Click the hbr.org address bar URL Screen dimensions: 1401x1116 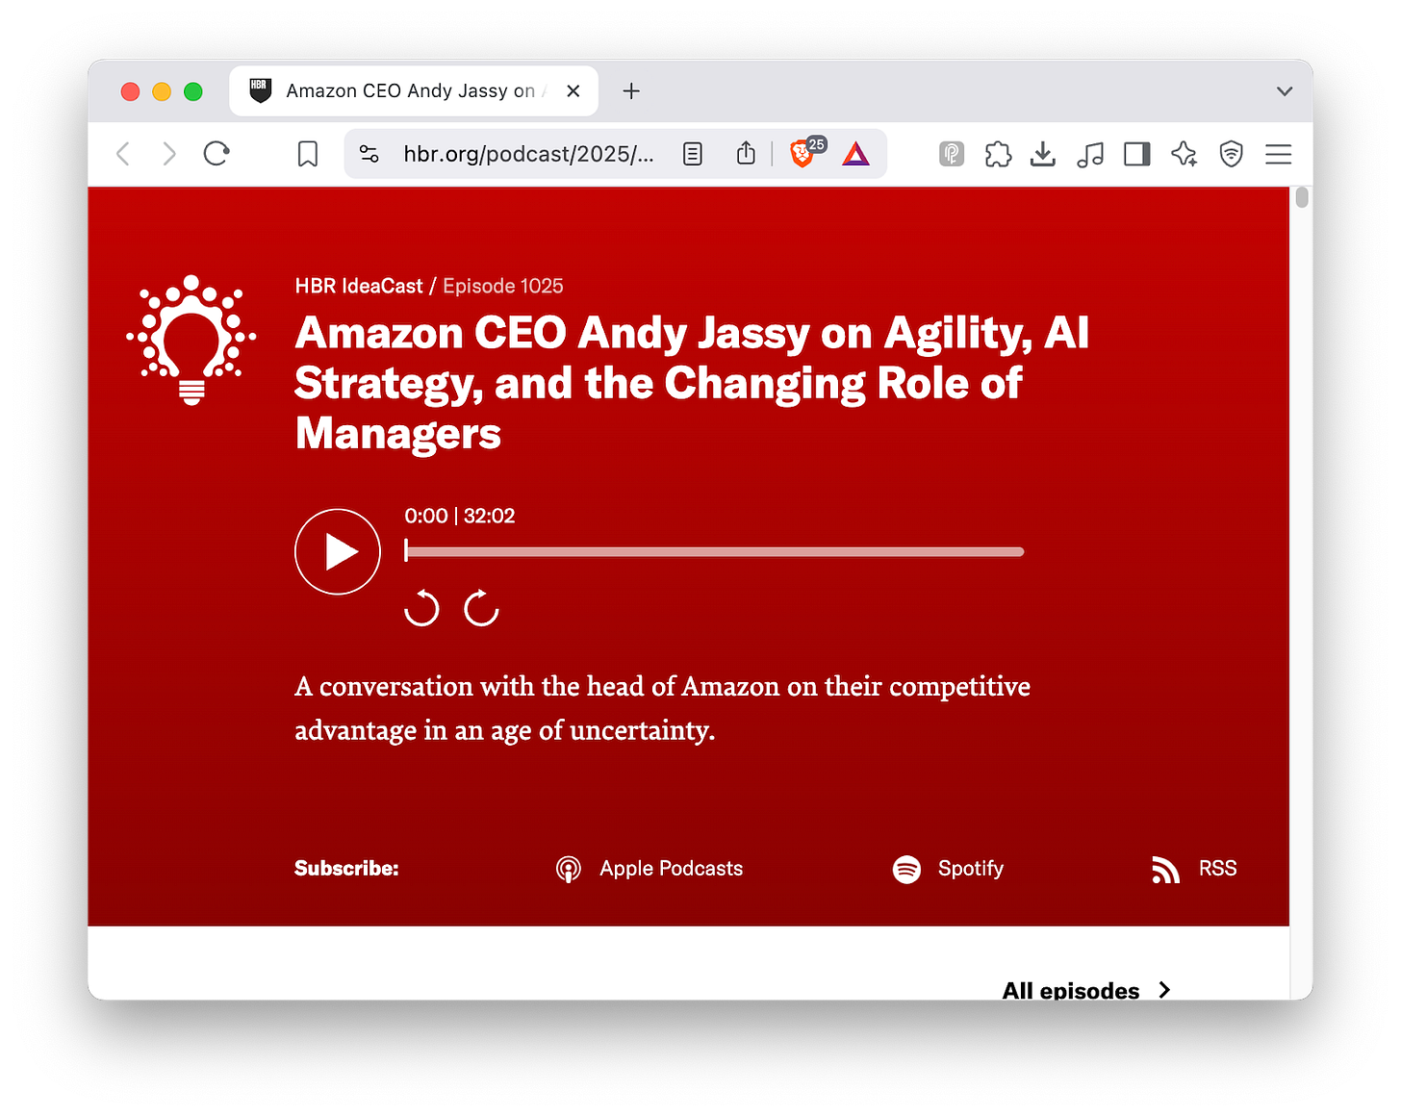528,154
